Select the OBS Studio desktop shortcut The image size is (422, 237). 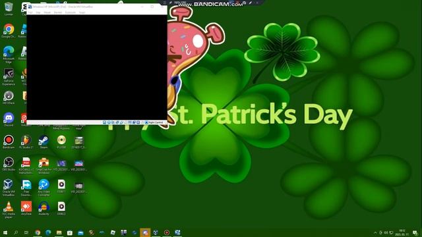[x=9, y=164]
